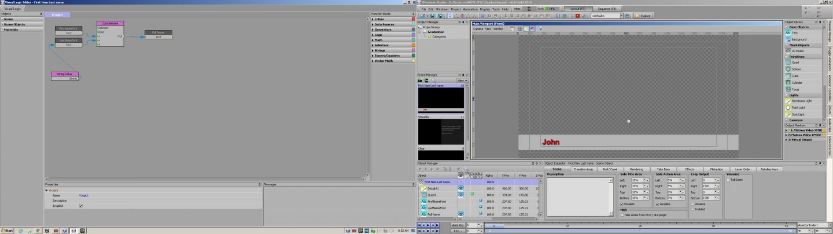833x234 pixels.
Task: Uncheck the VLogic1 Enabled checkbox
Action: click(81, 206)
